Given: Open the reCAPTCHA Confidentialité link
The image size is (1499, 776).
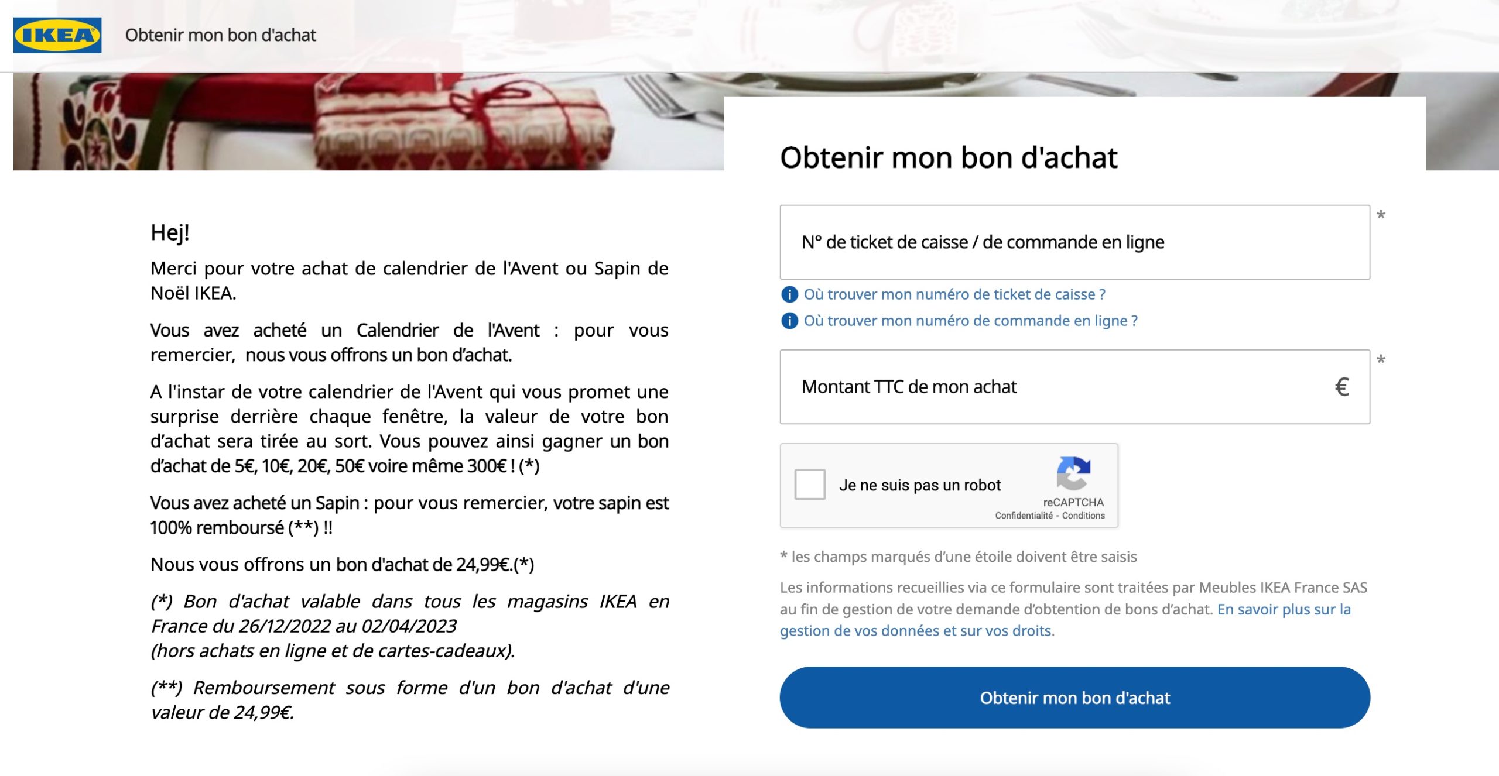Looking at the screenshot, I should 1024,516.
